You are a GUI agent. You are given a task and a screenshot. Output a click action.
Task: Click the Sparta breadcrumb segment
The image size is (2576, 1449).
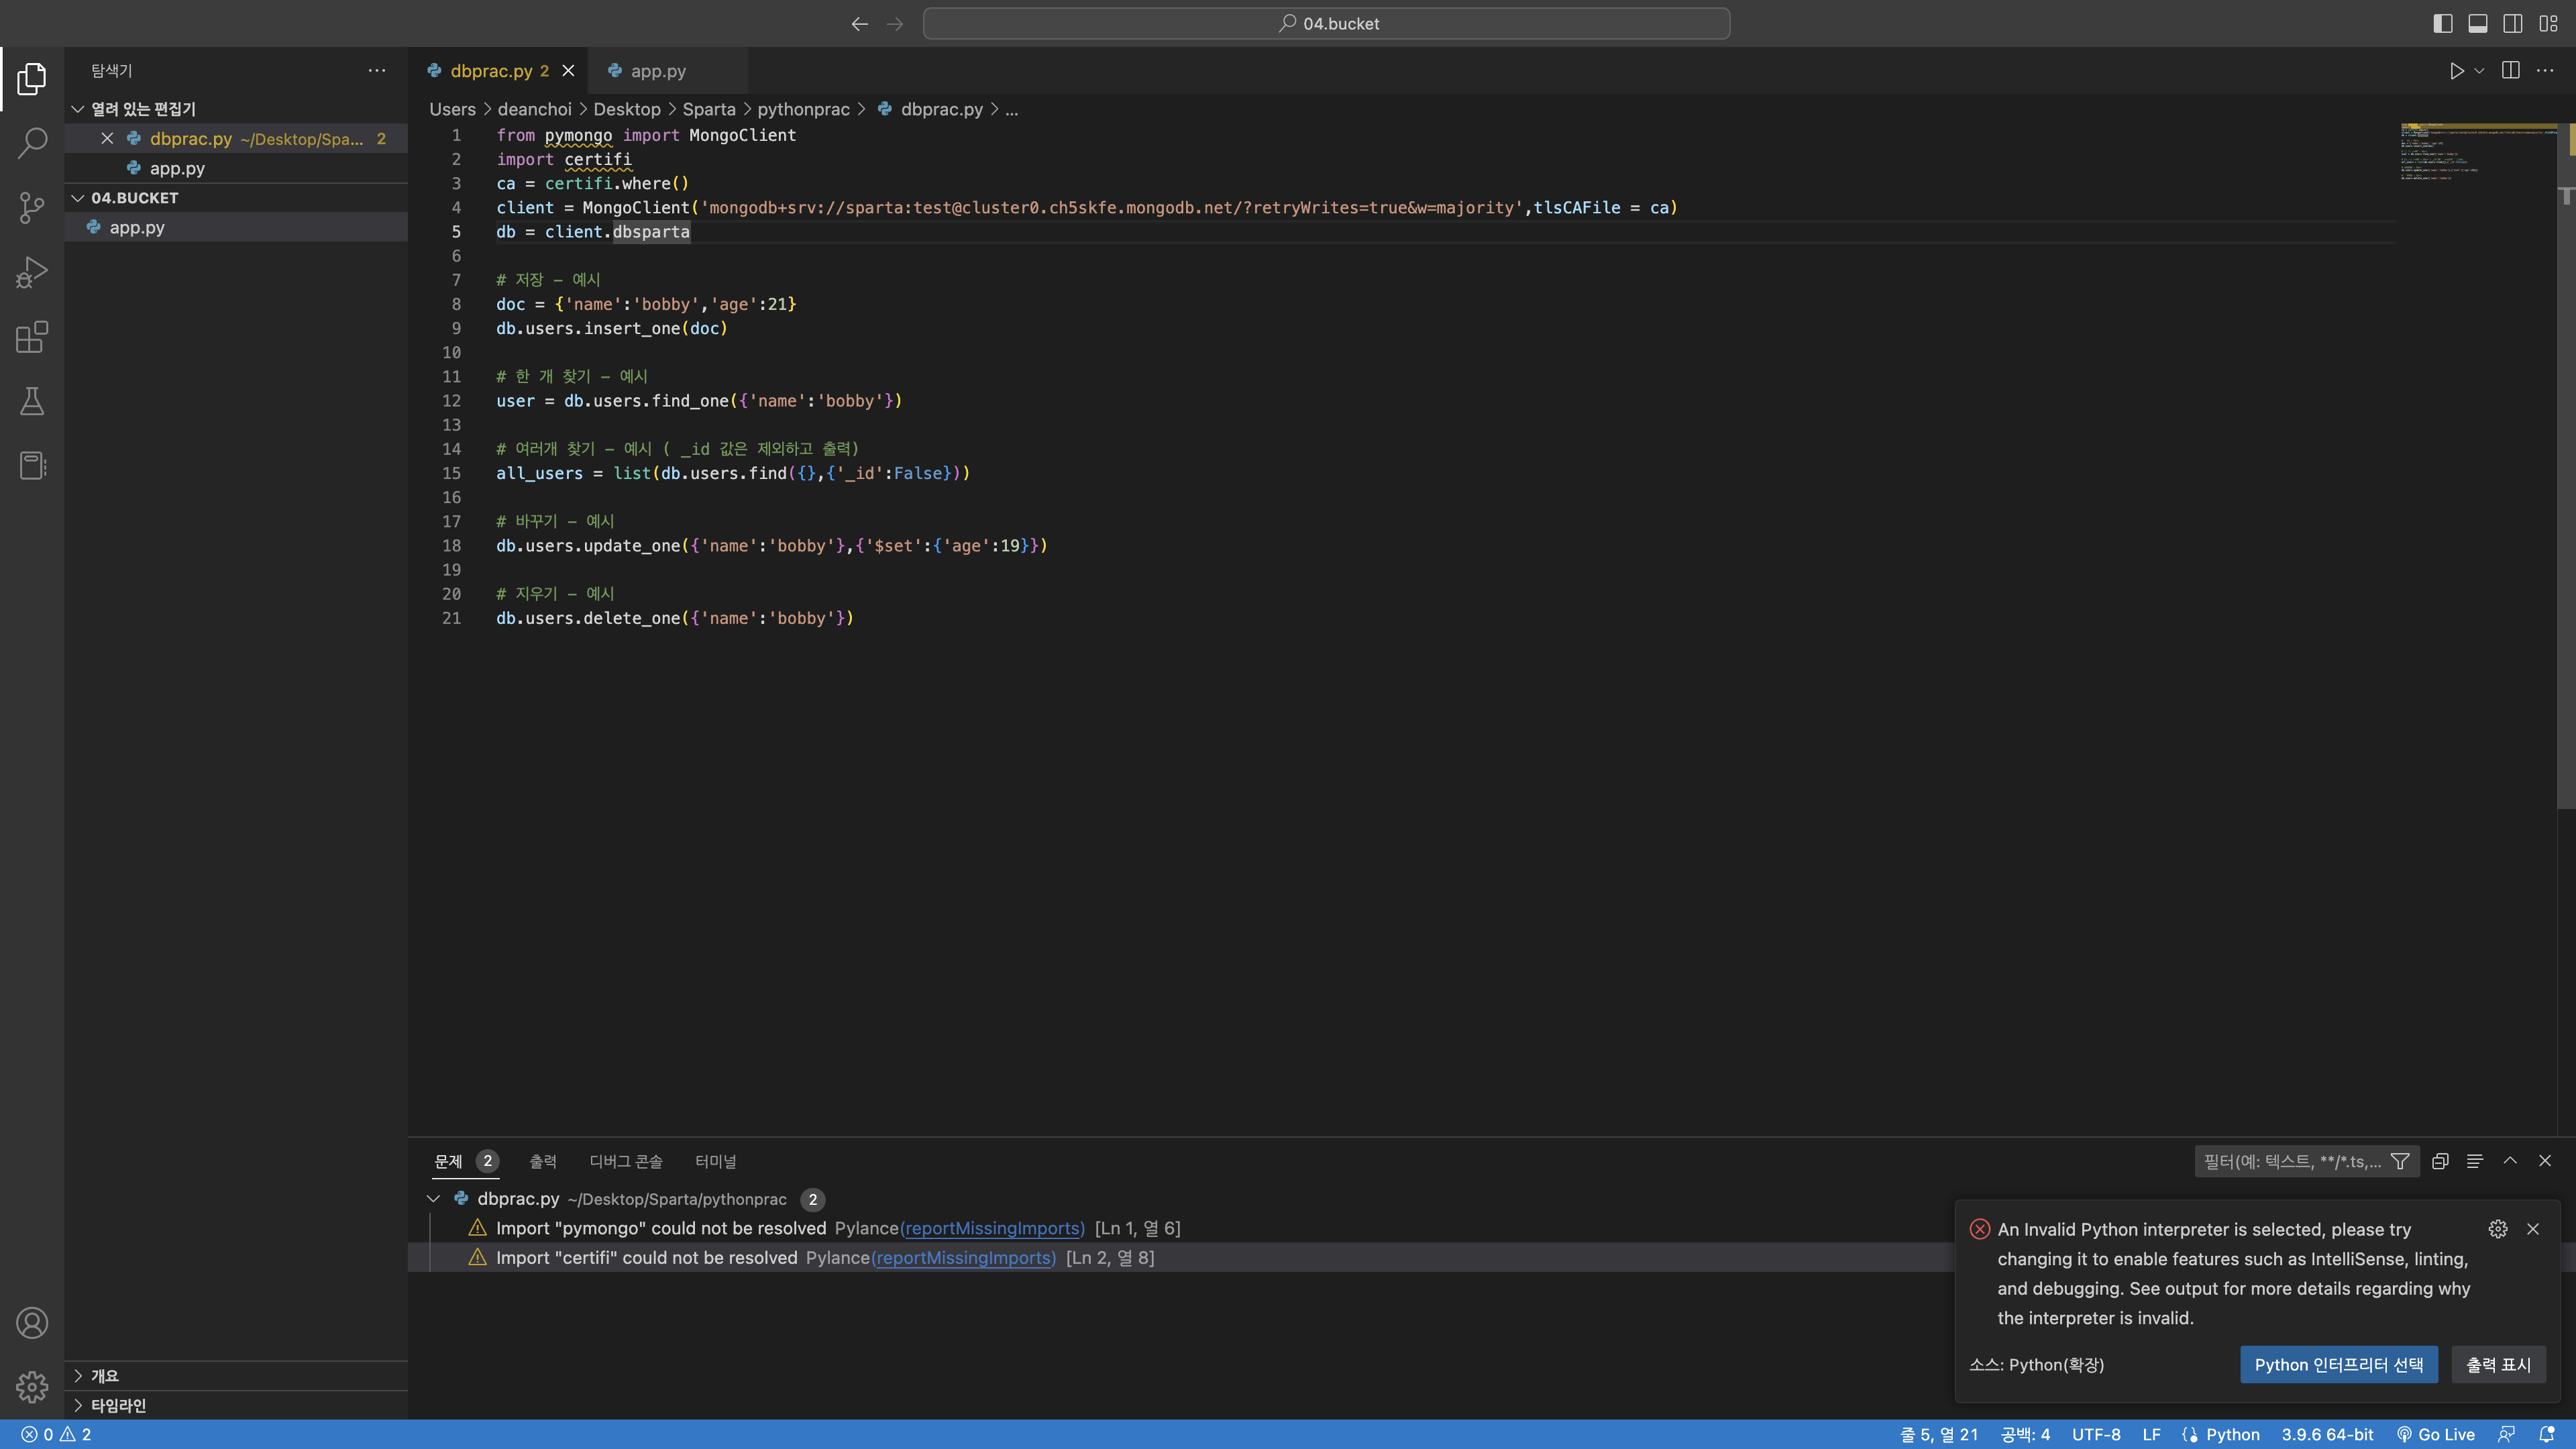[708, 109]
